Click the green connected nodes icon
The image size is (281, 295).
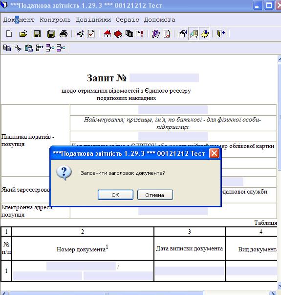pos(80,34)
